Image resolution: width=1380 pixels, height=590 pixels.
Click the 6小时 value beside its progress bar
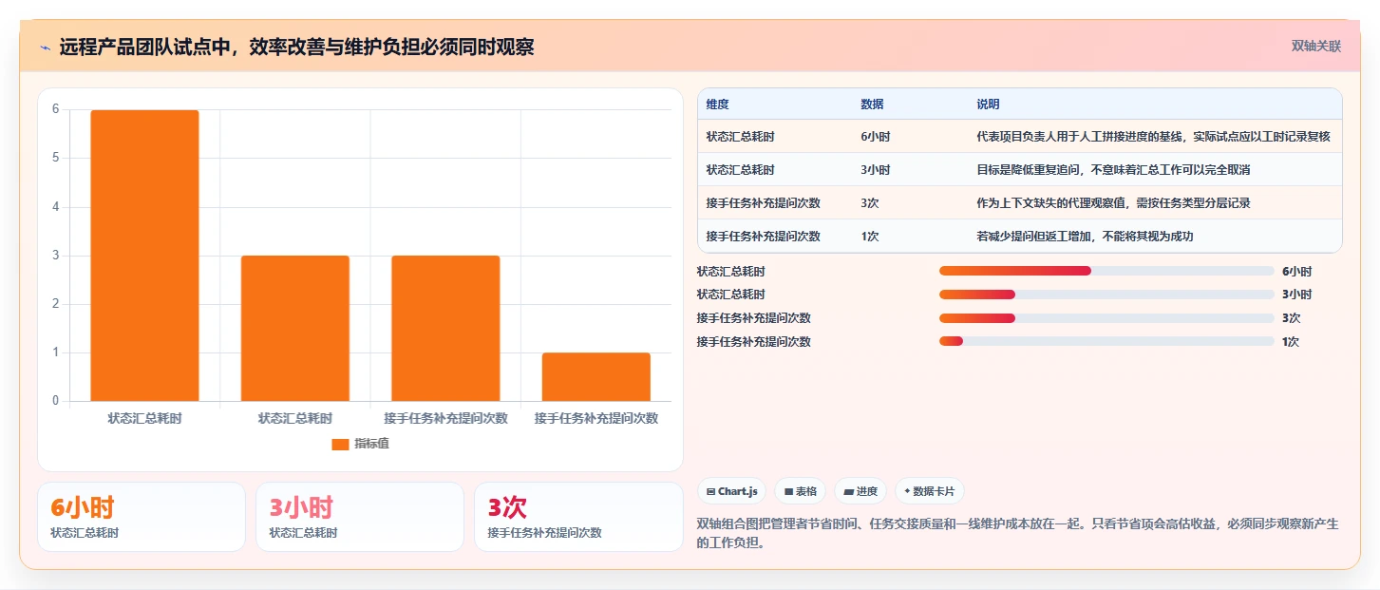(1296, 272)
